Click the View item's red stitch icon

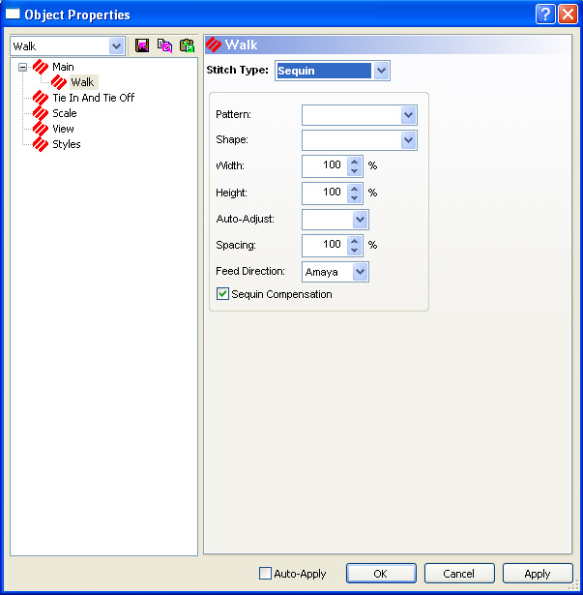[x=41, y=129]
